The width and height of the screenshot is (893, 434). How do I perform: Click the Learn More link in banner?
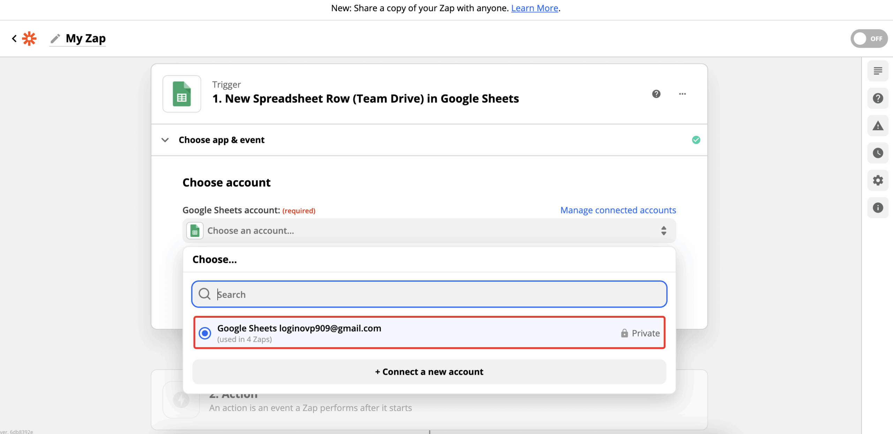point(534,8)
